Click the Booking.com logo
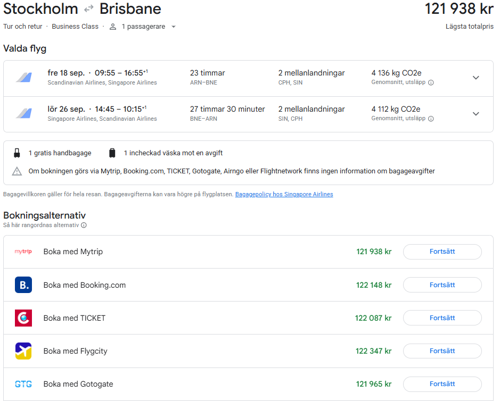This screenshot has height=401, width=500. pyautogui.click(x=23, y=285)
